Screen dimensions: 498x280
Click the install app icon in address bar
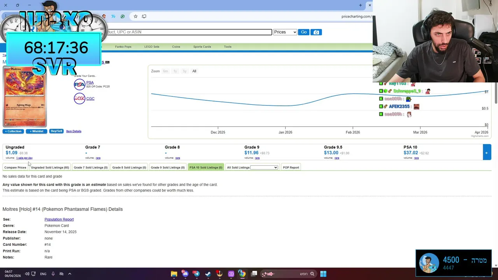click(x=144, y=16)
